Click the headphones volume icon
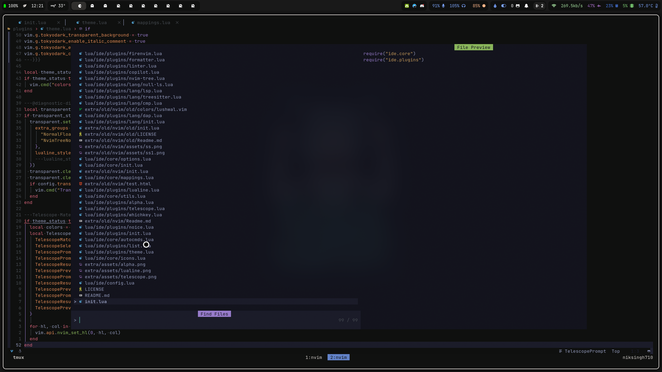Viewport: 662px width, 372px height. click(x=464, y=6)
